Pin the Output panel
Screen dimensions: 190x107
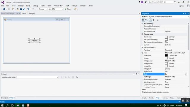(136, 74)
